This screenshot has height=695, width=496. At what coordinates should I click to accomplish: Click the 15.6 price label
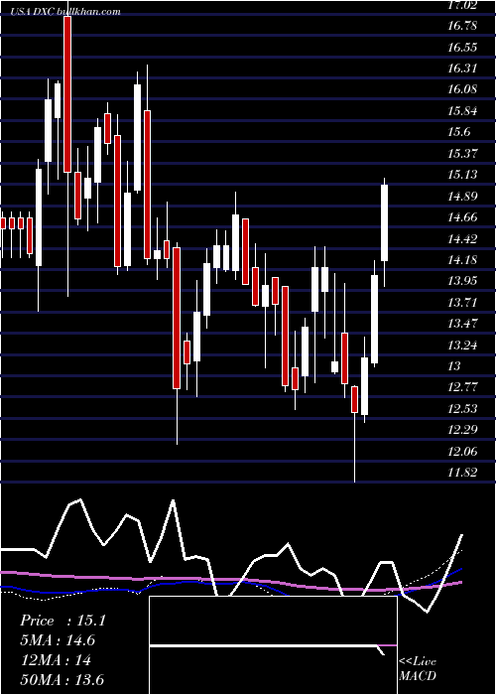459,132
